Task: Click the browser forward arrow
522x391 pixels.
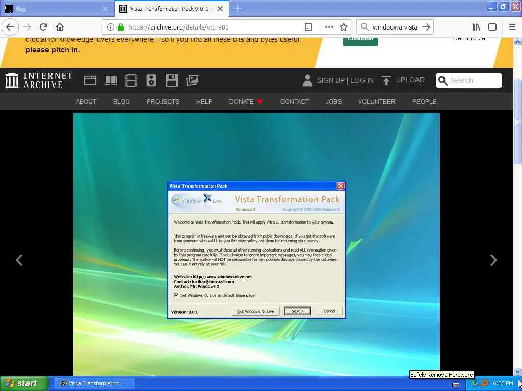Action: (x=28, y=27)
